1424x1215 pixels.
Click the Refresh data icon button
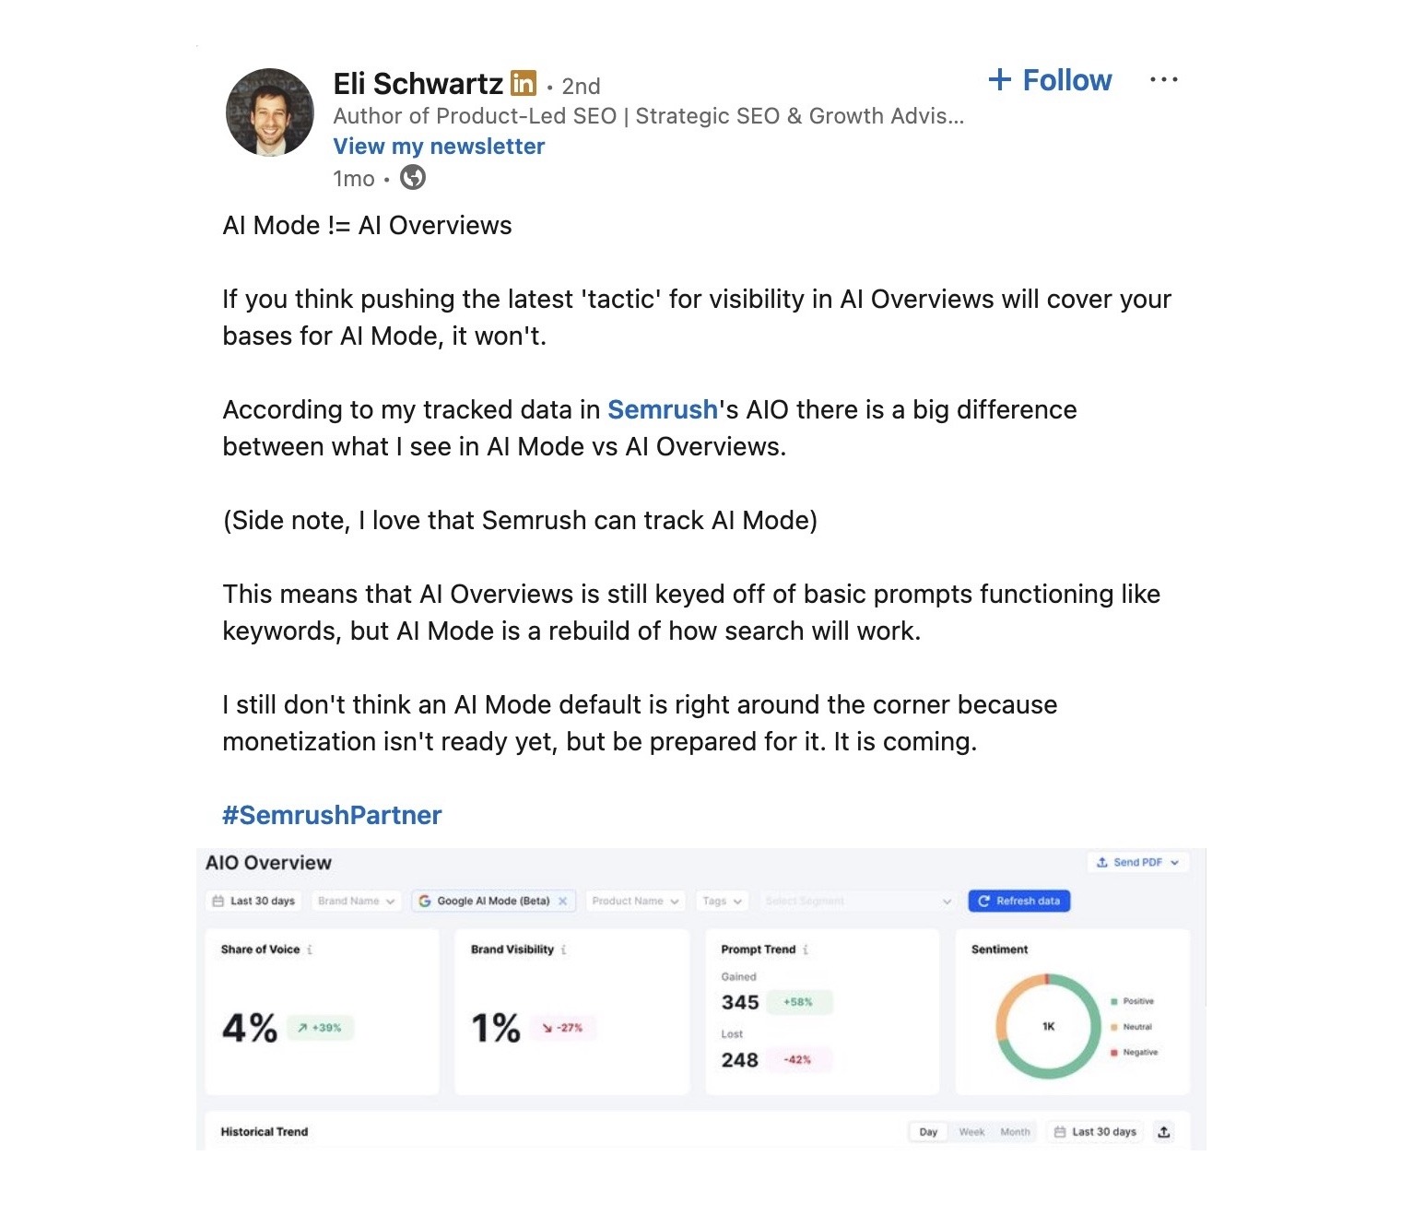[x=983, y=902]
